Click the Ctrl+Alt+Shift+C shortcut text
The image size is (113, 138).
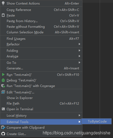67,10
